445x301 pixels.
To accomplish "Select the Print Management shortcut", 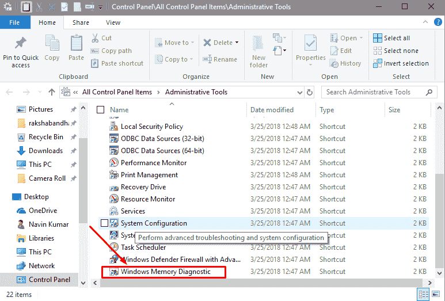I will coord(149,175).
